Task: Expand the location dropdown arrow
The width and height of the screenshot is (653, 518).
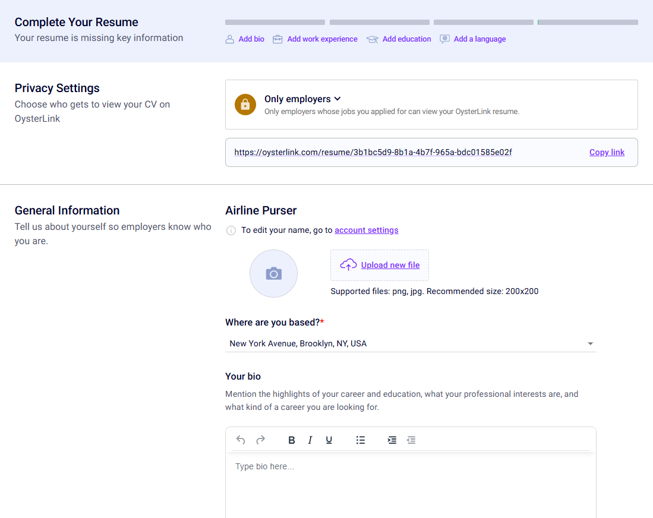Action: point(590,343)
